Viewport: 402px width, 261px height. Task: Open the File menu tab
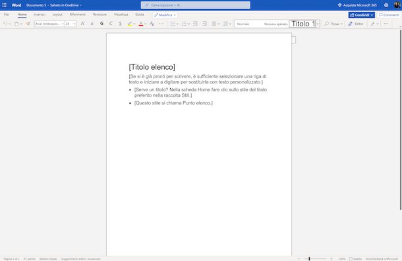[x=7, y=14]
